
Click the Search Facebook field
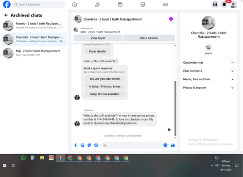pyautogui.click(x=39, y=4)
